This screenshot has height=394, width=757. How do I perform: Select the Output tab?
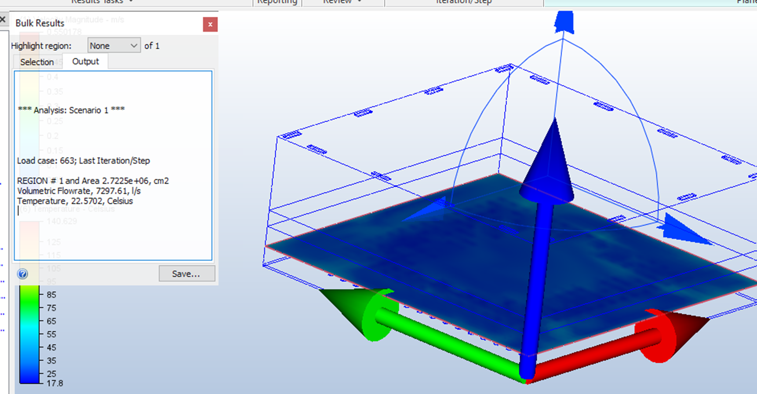pyautogui.click(x=85, y=62)
